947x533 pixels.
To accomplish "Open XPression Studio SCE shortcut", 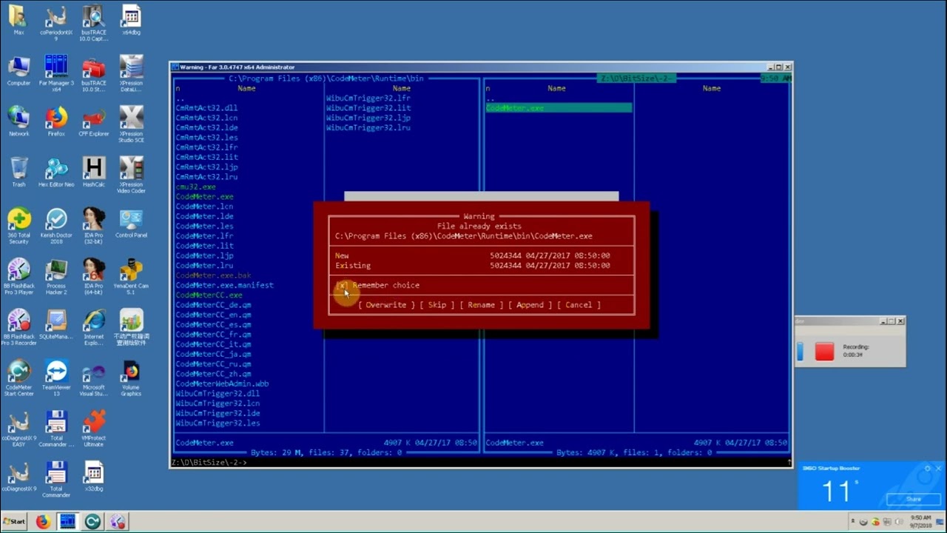I will click(x=131, y=124).
